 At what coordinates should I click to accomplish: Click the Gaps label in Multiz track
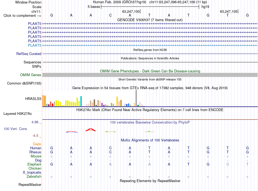37,144
